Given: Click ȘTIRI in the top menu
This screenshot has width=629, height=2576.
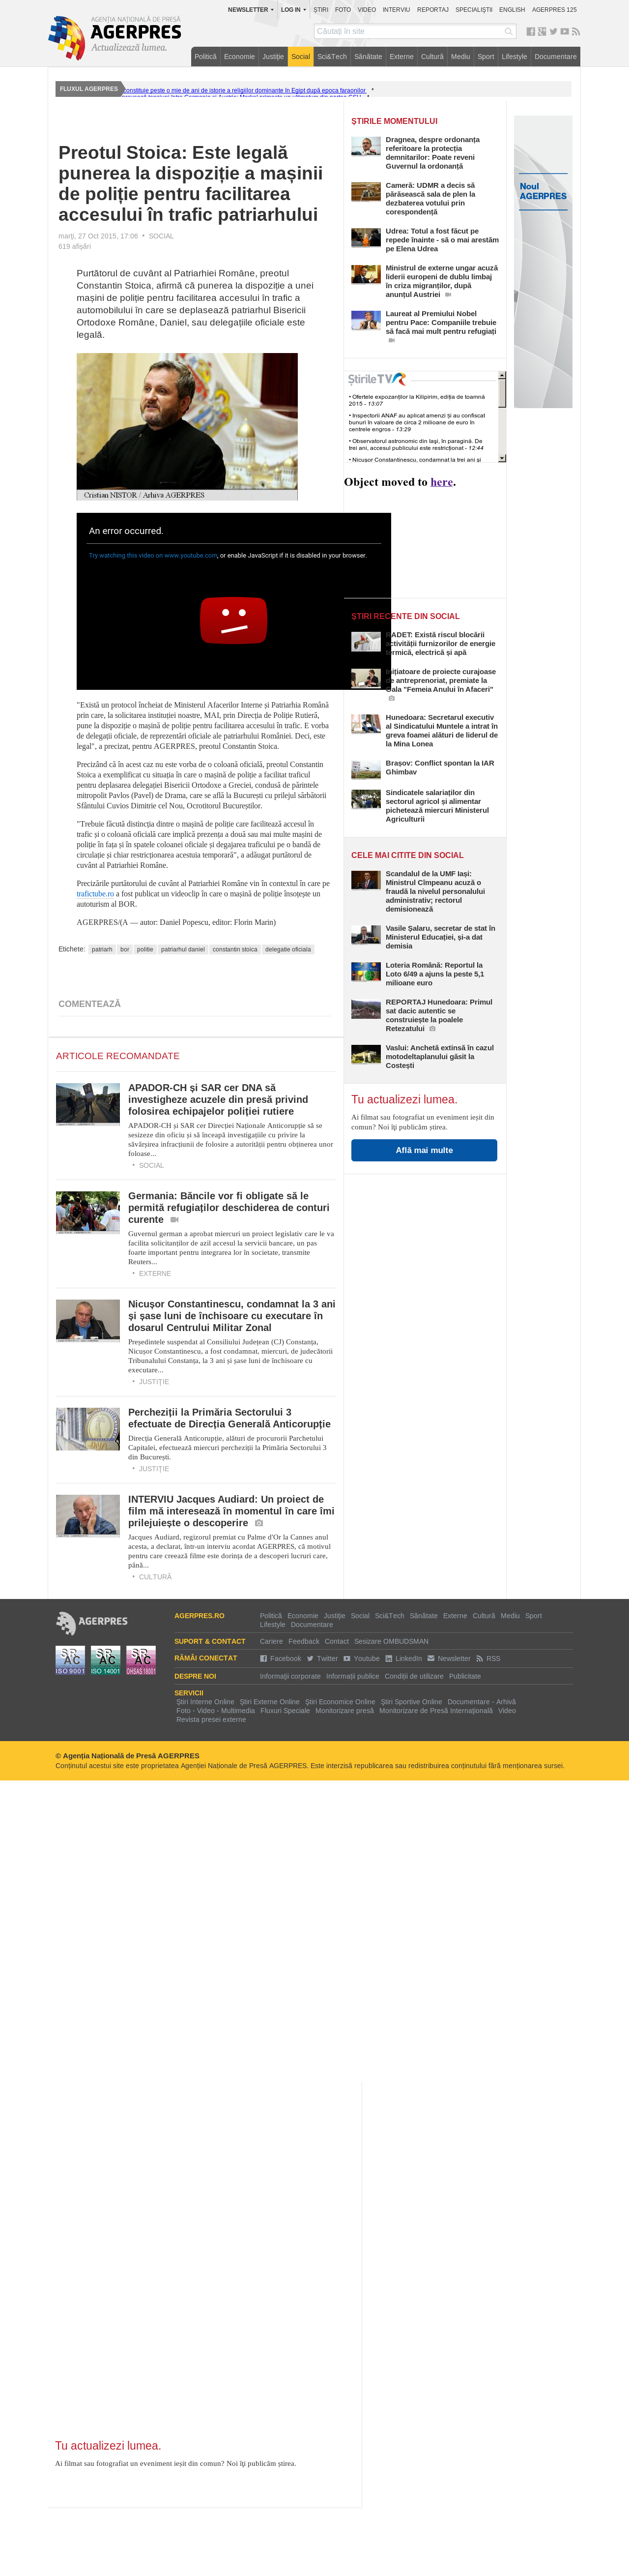Looking at the screenshot, I should coord(321,10).
